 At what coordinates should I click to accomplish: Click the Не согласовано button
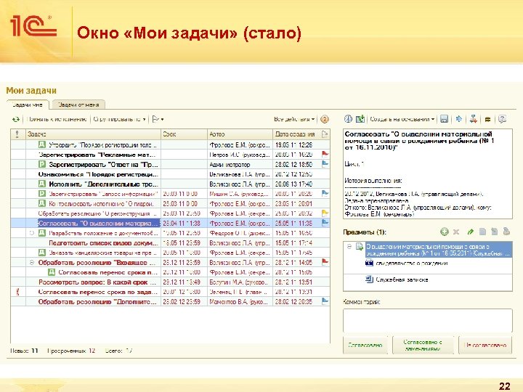(485, 345)
